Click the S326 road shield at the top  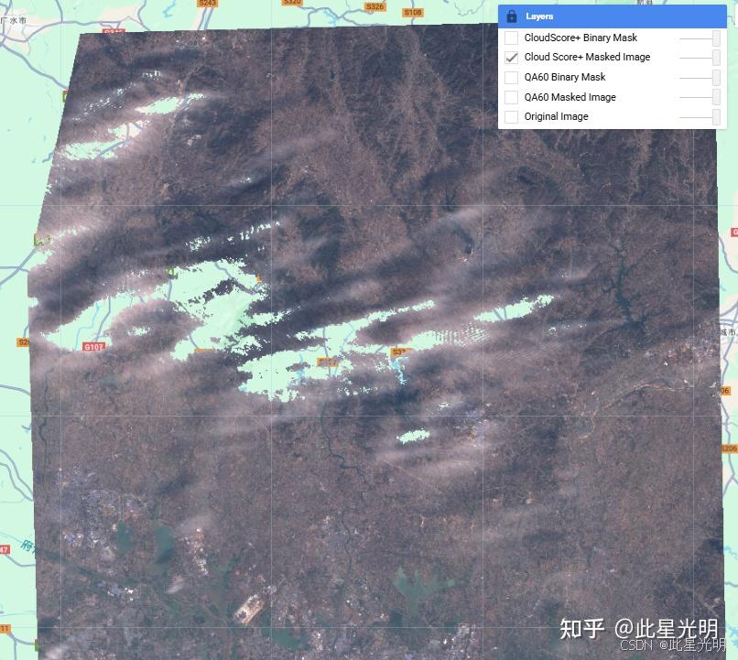click(x=374, y=7)
